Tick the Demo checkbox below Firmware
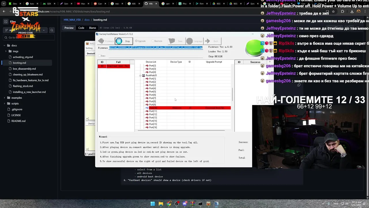The image size is (369, 208). pos(100,56)
